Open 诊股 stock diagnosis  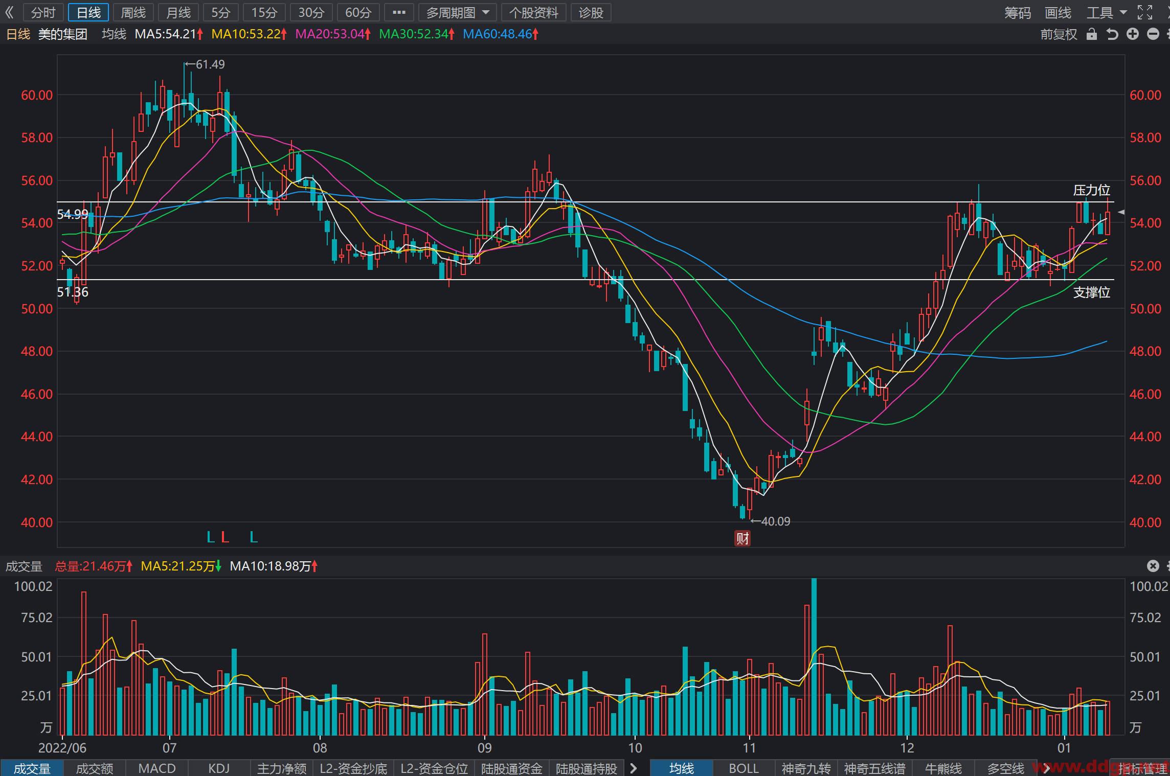(591, 12)
